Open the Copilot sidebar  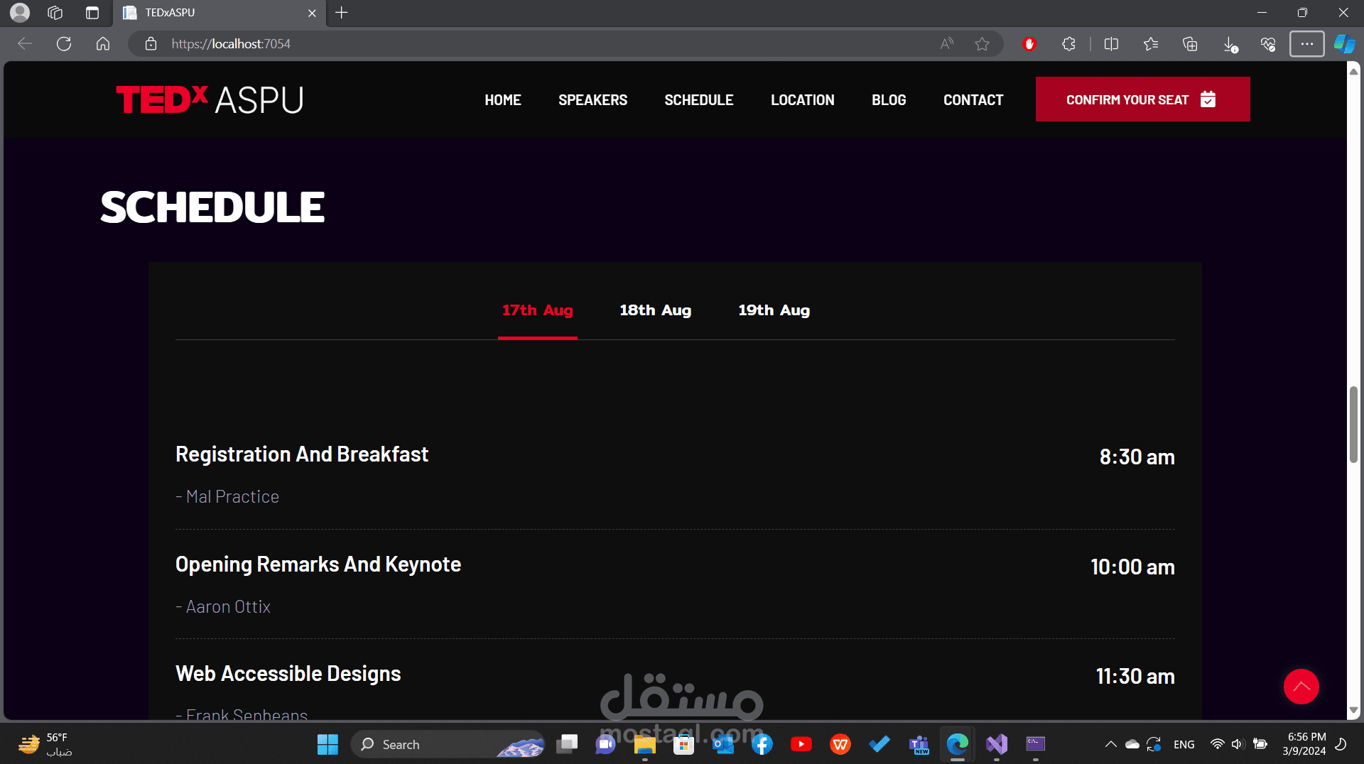pyautogui.click(x=1344, y=44)
